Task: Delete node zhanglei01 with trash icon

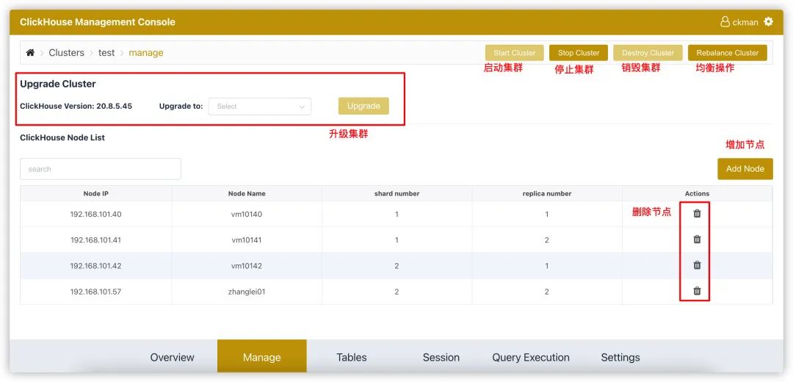Action: pyautogui.click(x=697, y=291)
